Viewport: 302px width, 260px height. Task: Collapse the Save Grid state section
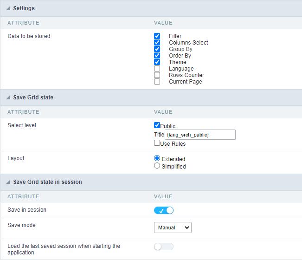(x=8, y=97)
